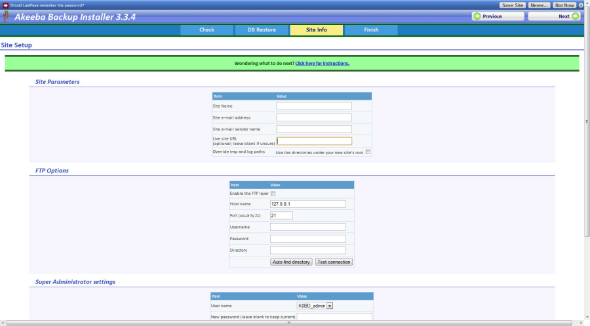Click the Site e-mail address field
The image size is (590, 326).
[x=314, y=117]
